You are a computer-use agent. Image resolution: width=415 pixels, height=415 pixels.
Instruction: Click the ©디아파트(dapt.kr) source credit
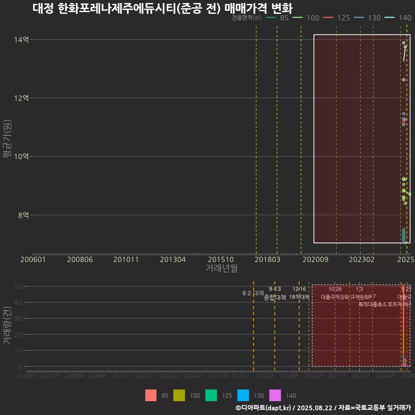point(263,408)
